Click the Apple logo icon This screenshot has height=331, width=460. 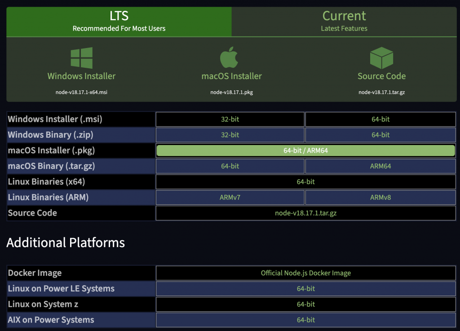229,57
